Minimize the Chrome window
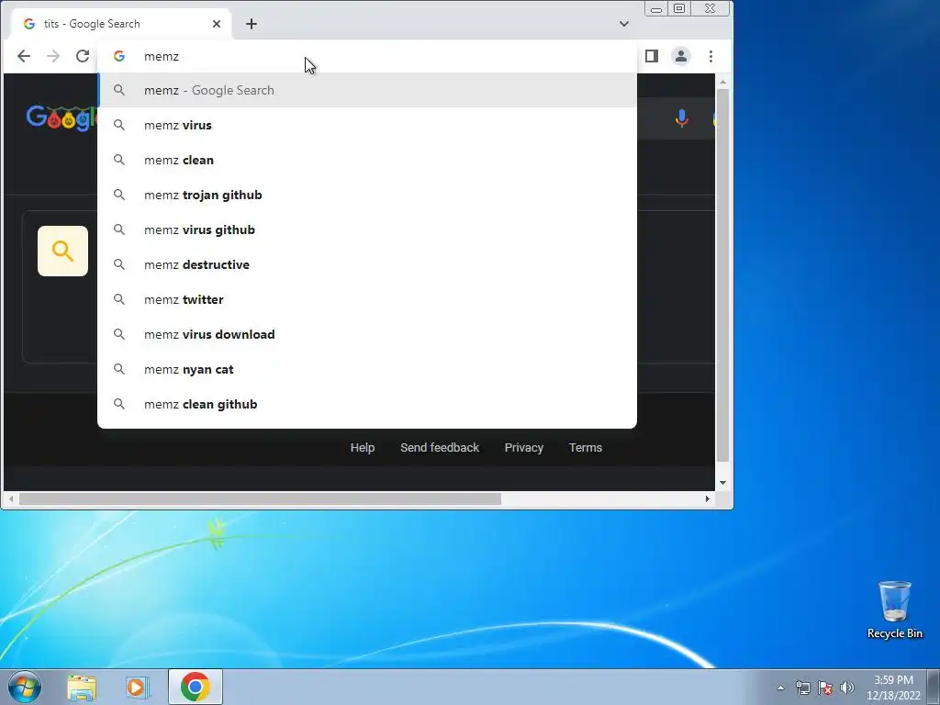 coord(656,8)
